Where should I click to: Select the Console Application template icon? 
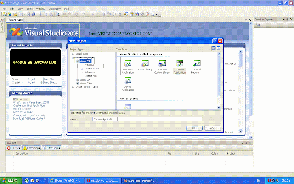tap(180, 67)
